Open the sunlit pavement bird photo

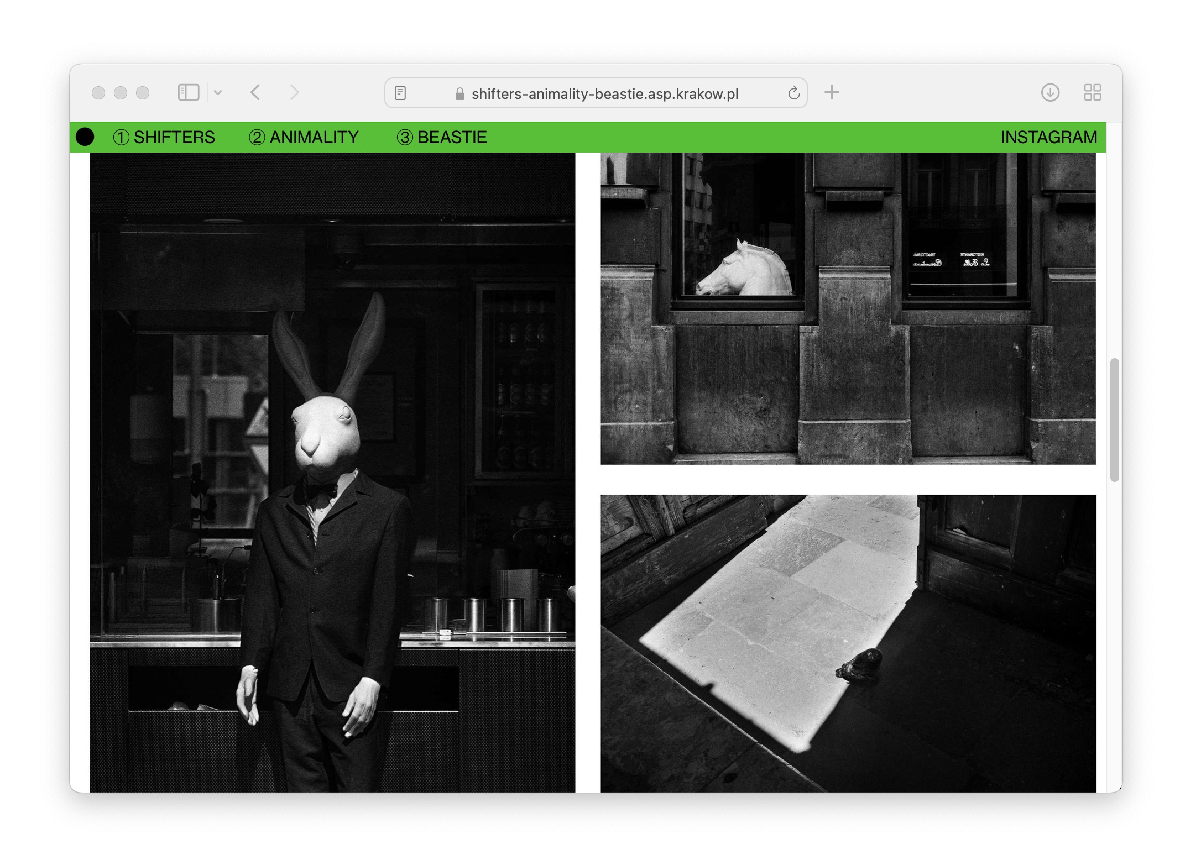pyautogui.click(x=848, y=643)
